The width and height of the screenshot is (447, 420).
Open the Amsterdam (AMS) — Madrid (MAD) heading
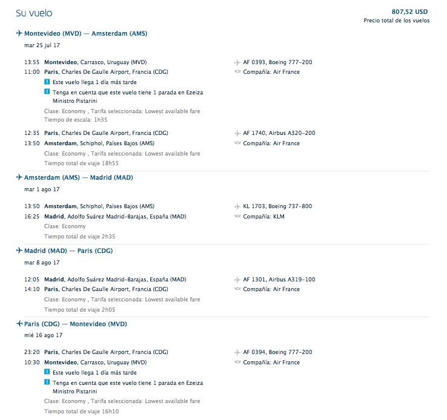[x=78, y=177]
